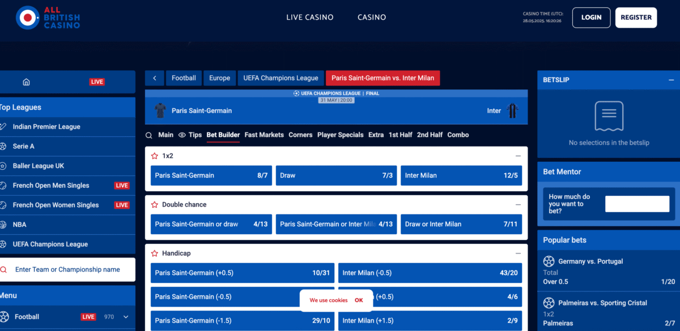
Task: Click the cricket icon beside Indian Premier League
Action: (x=3, y=127)
